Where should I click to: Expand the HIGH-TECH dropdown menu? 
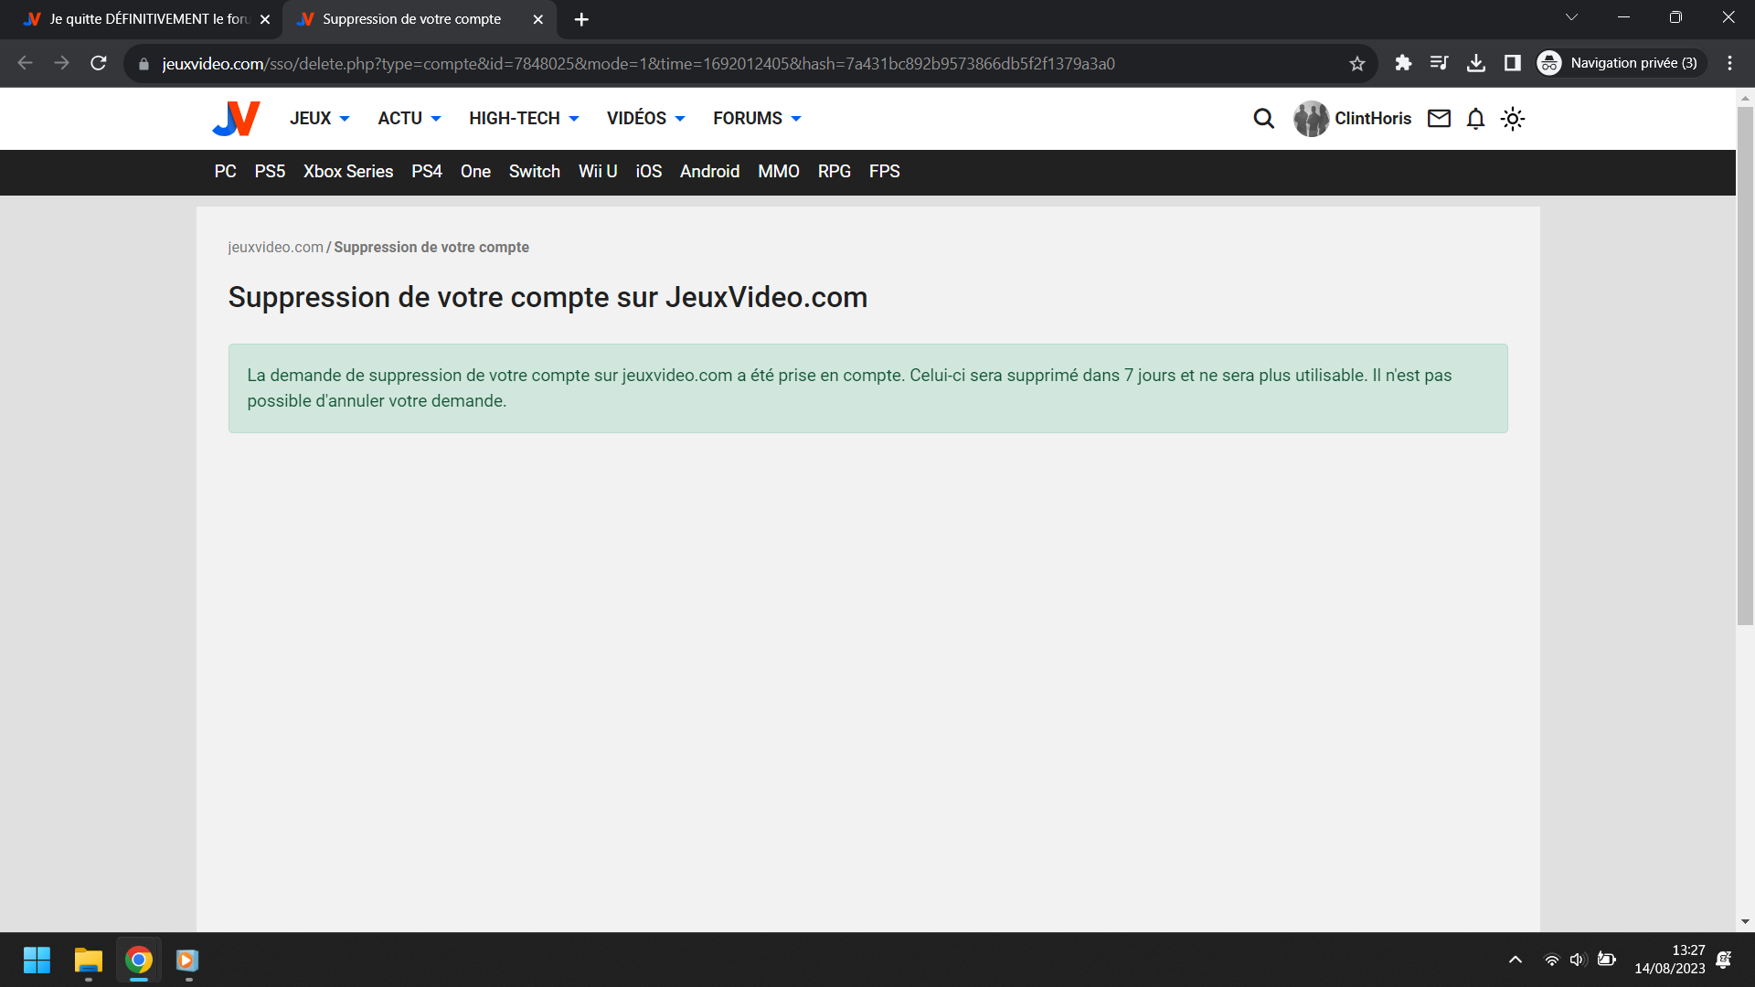[524, 119]
